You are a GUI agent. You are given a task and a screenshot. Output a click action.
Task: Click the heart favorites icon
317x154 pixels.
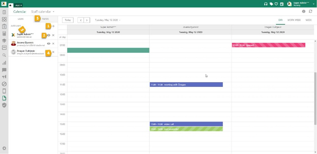pyautogui.click(x=276, y=4)
